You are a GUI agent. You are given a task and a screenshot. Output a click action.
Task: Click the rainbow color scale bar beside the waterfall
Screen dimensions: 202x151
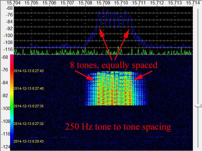click(x=12, y=102)
